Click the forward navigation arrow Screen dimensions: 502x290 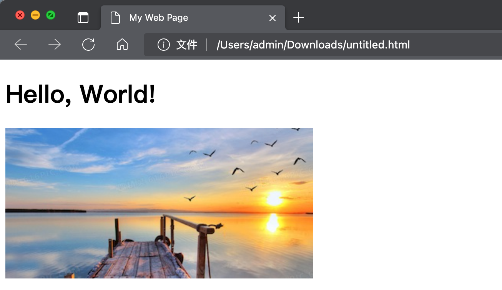(x=55, y=45)
